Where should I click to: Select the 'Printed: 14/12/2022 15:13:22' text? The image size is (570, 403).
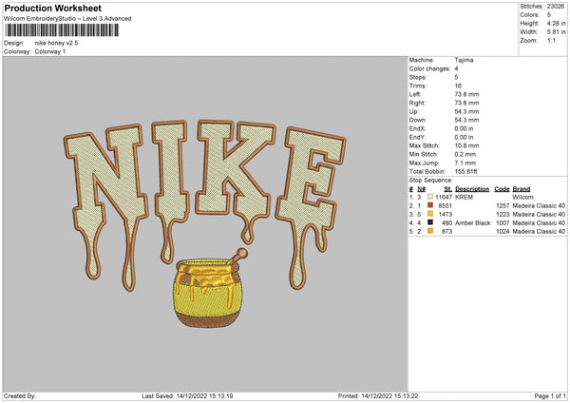click(378, 395)
